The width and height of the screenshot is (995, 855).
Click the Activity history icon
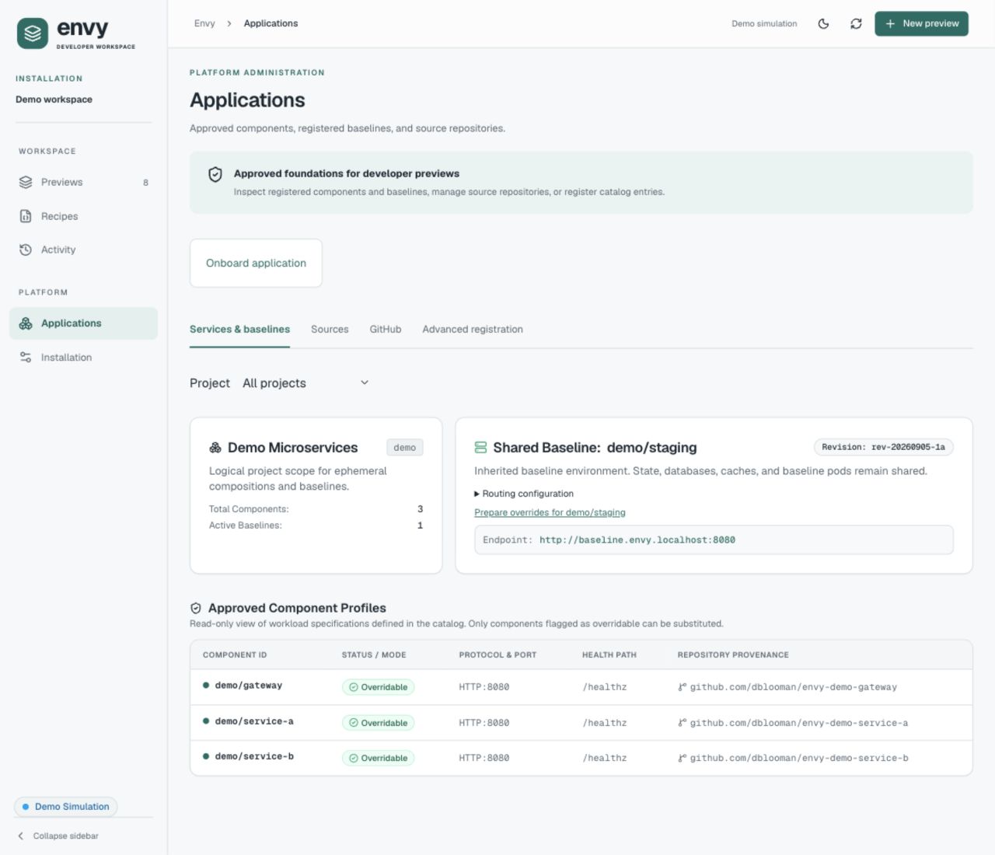26,250
